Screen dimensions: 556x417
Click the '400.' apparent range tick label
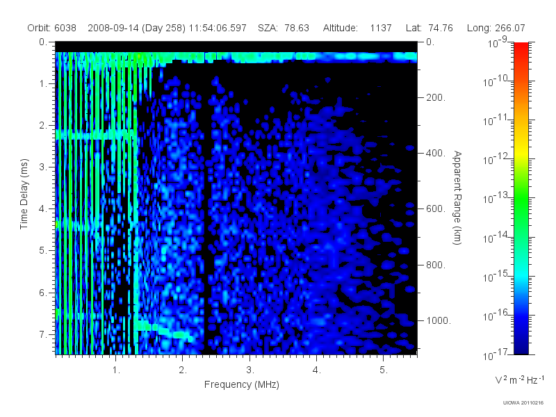pyautogui.click(x=436, y=153)
